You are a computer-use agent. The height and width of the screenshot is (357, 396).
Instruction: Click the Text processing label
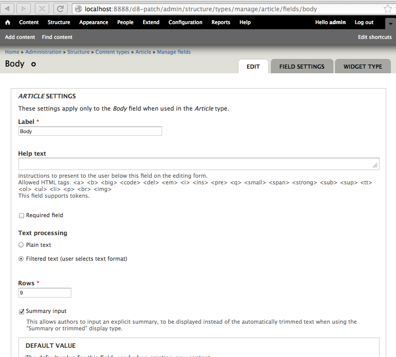click(43, 233)
